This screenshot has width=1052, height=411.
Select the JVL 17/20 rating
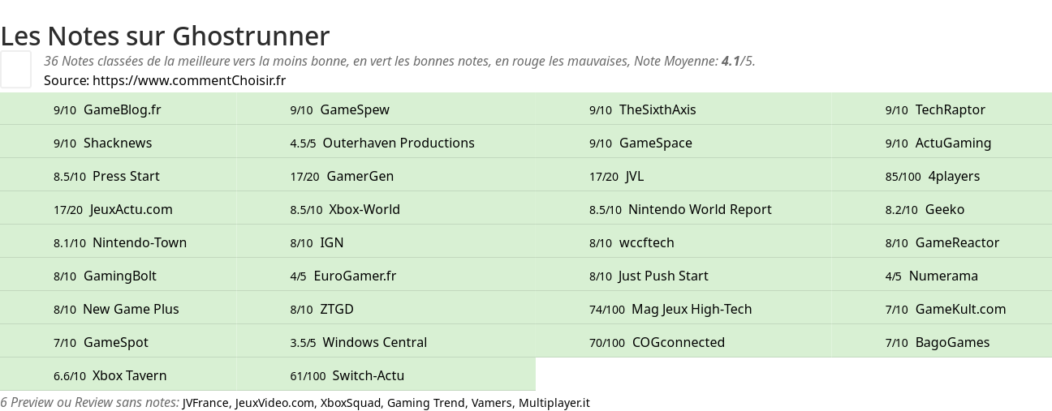click(x=616, y=176)
